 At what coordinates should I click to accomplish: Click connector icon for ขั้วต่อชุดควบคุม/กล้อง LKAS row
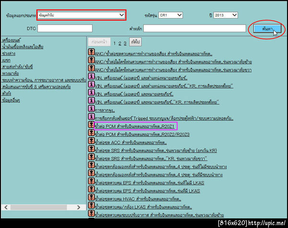pyautogui.click(x=91, y=205)
